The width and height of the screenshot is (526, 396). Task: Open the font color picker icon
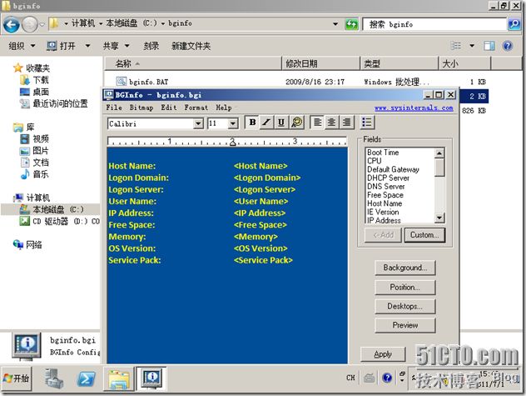pos(296,123)
